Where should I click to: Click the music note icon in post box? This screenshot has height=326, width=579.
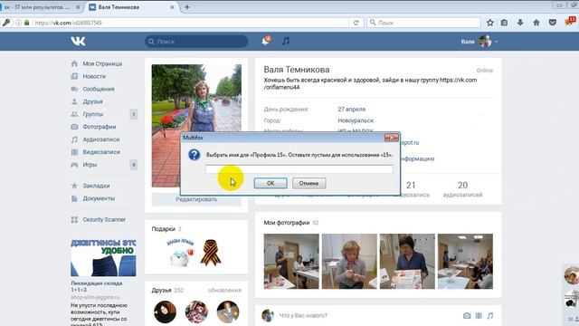pyautogui.click(x=490, y=316)
